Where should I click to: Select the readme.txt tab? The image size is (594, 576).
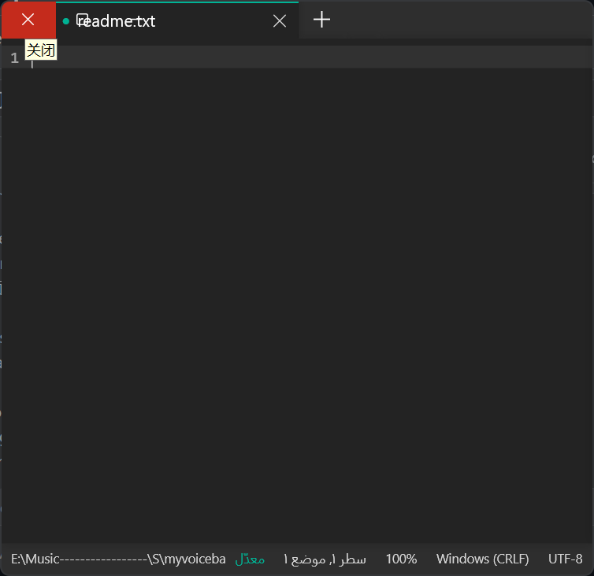[177, 20]
